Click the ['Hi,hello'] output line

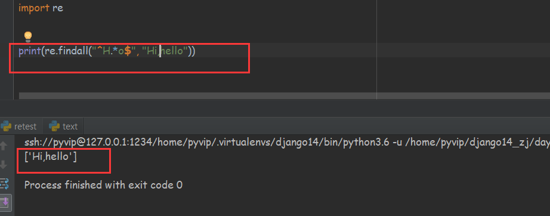coord(51,157)
